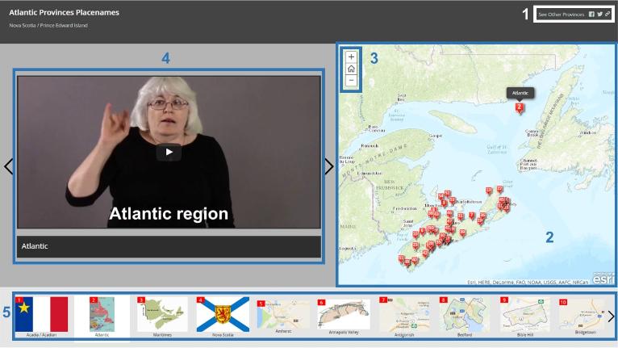618x348 pixels.
Task: Copy the story link with chain icon
Action: 608,15
